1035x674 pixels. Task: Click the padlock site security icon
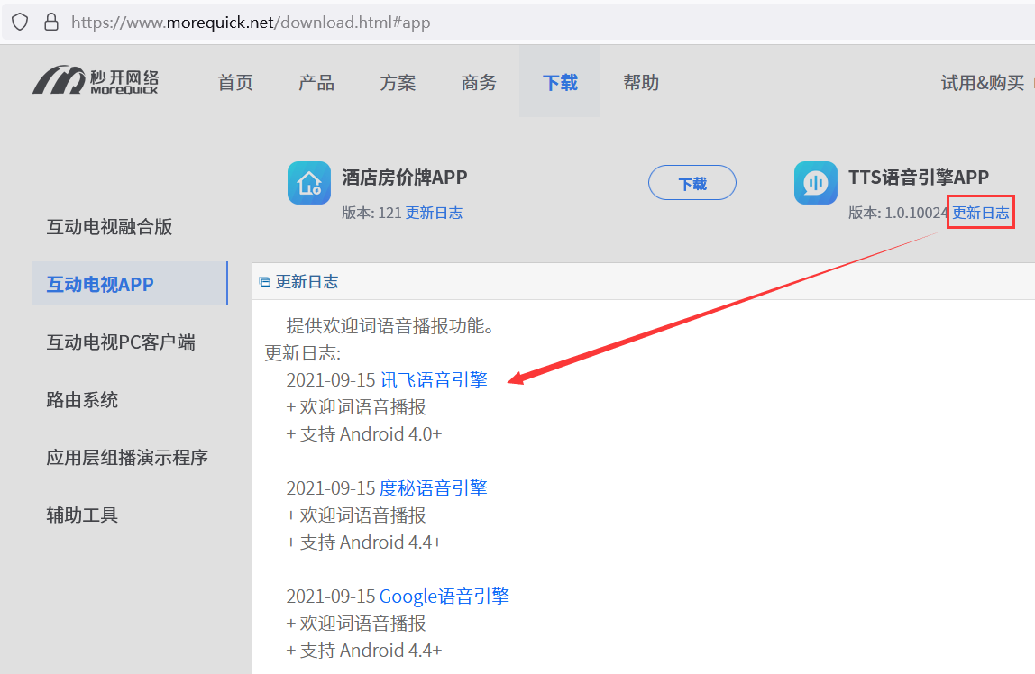pyautogui.click(x=50, y=22)
